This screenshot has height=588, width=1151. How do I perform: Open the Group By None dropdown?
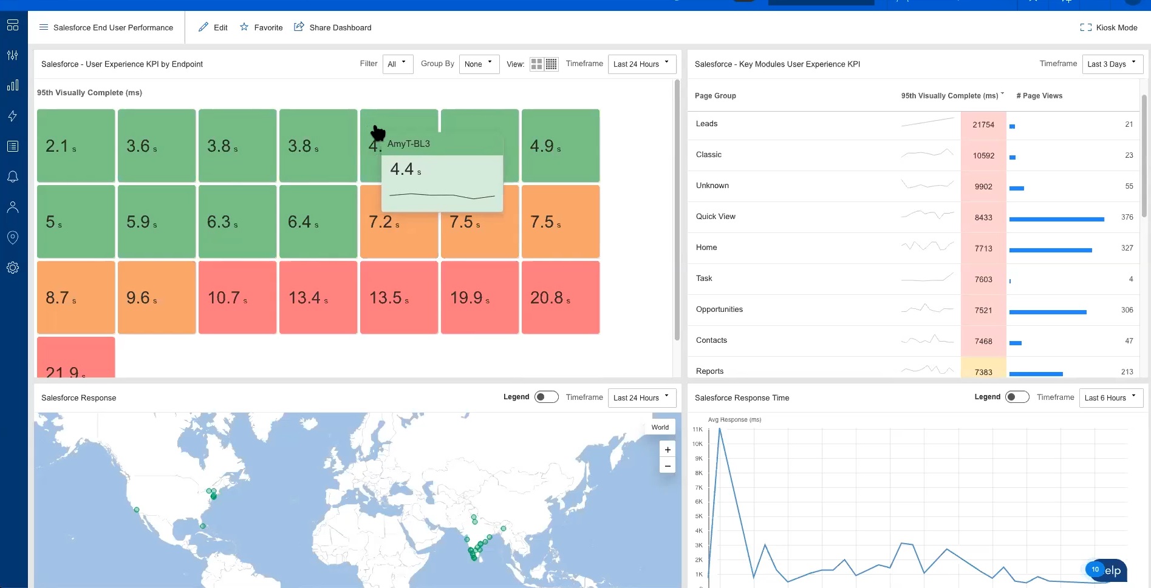pyautogui.click(x=479, y=64)
